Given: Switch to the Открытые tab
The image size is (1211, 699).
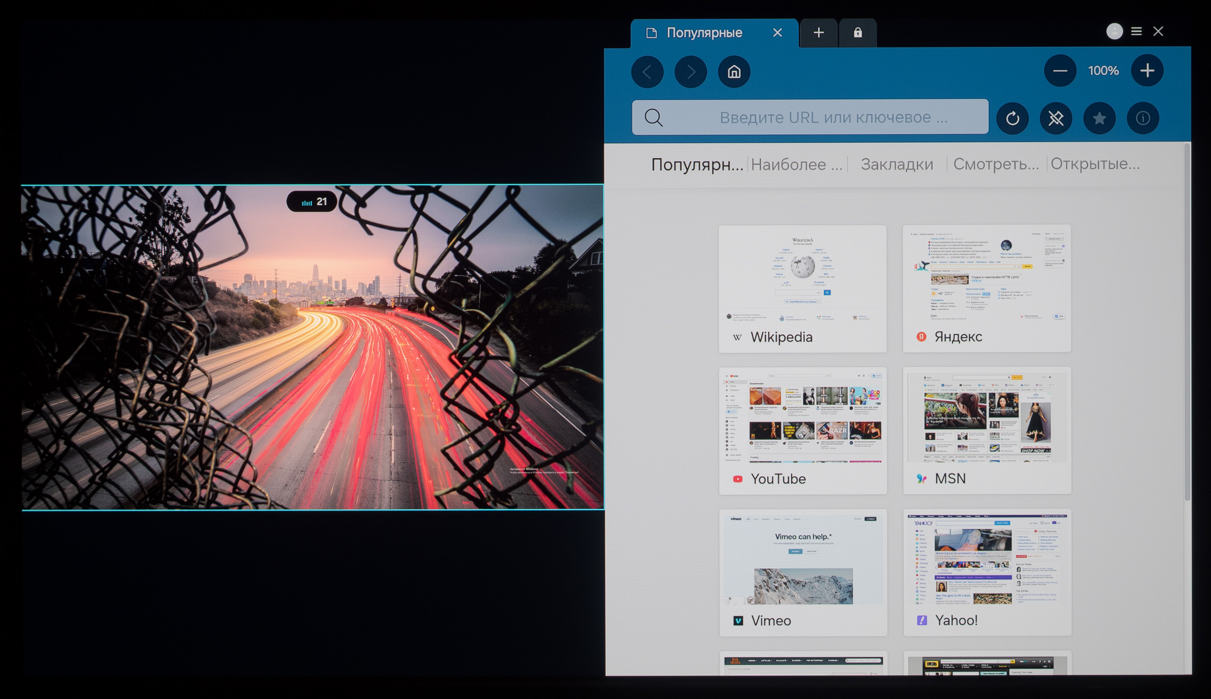Looking at the screenshot, I should point(1095,164).
